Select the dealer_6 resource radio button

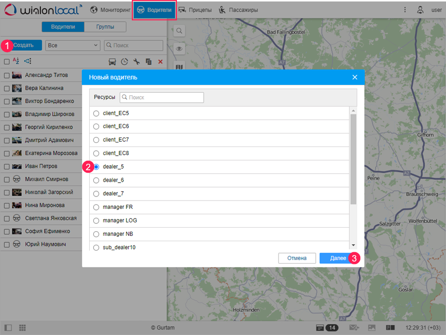[x=96, y=180]
